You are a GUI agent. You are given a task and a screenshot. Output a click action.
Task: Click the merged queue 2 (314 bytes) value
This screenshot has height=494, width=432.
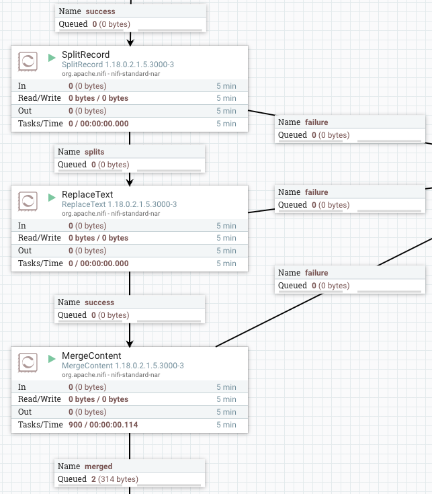pyautogui.click(x=115, y=479)
